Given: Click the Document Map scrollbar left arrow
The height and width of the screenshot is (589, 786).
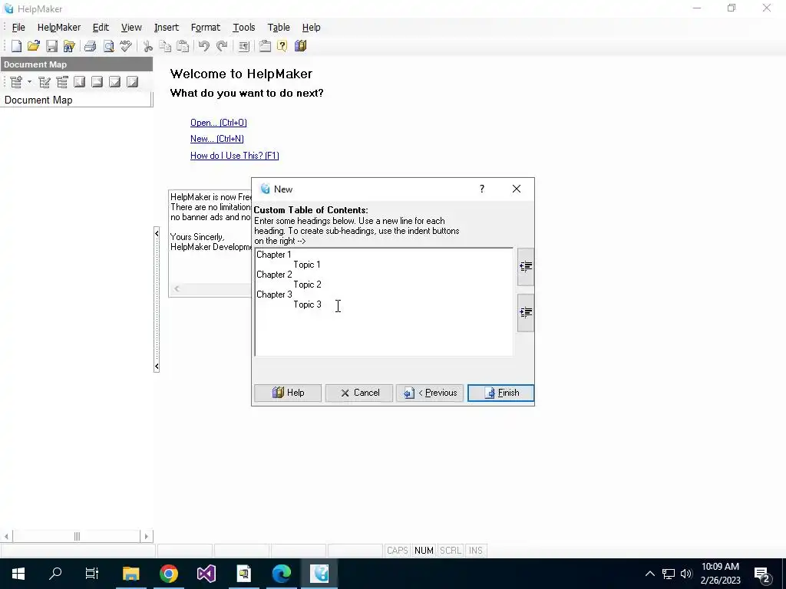Looking at the screenshot, I should [6, 536].
